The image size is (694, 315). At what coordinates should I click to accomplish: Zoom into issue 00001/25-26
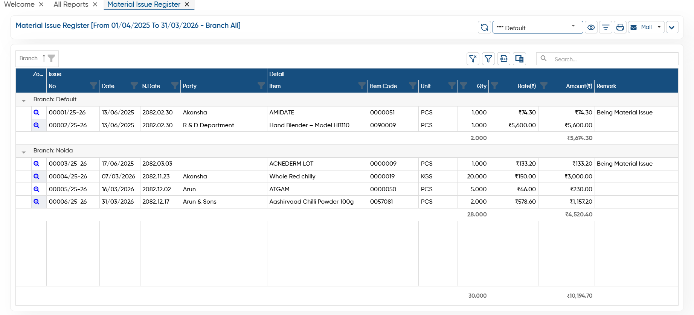point(37,113)
